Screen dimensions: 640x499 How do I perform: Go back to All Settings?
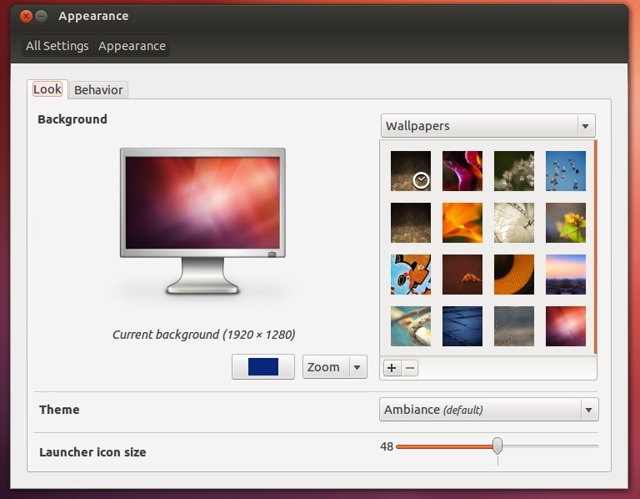[57, 46]
